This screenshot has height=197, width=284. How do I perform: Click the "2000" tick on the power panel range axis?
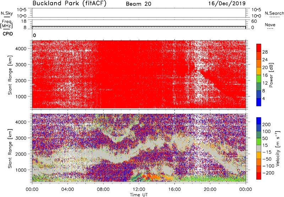(x=21, y=80)
